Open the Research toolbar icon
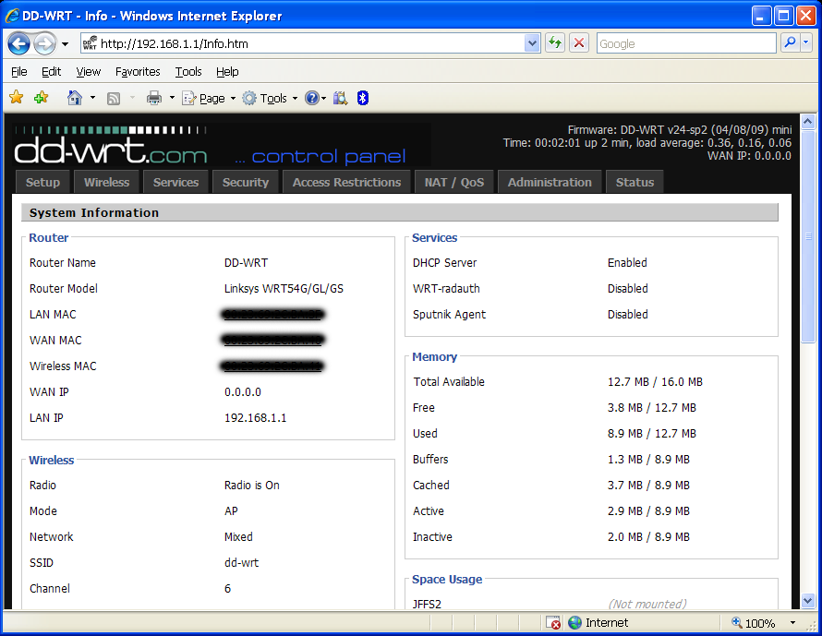The width and height of the screenshot is (822, 636). pos(340,98)
